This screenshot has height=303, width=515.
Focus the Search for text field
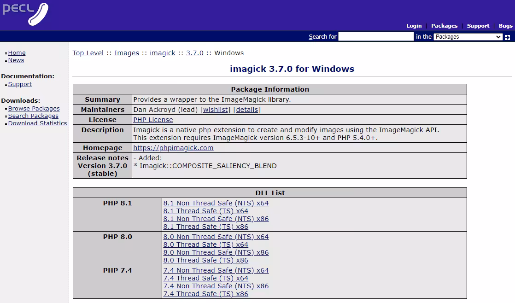tap(376, 36)
